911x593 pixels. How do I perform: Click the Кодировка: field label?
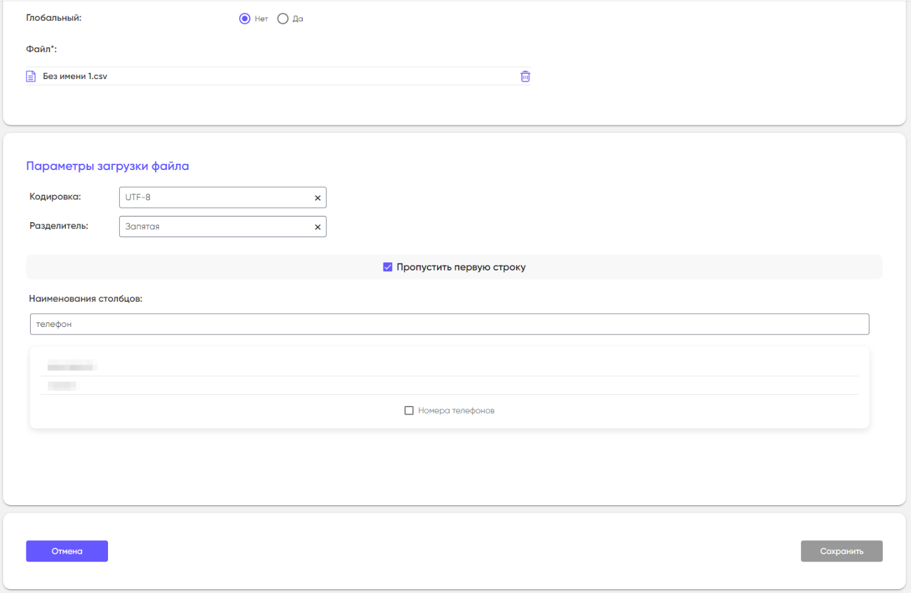pos(55,197)
